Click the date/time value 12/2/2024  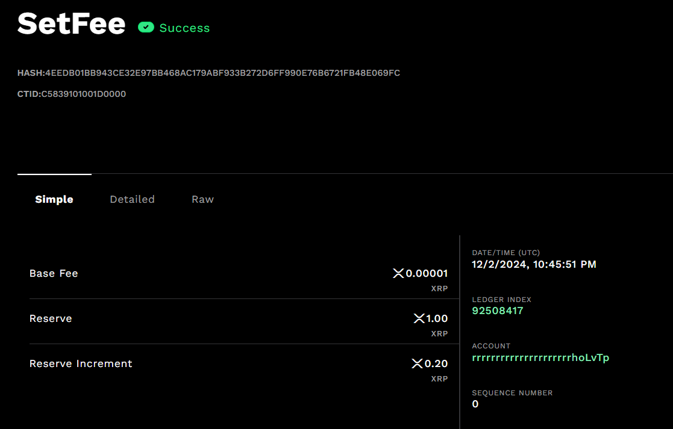point(534,264)
